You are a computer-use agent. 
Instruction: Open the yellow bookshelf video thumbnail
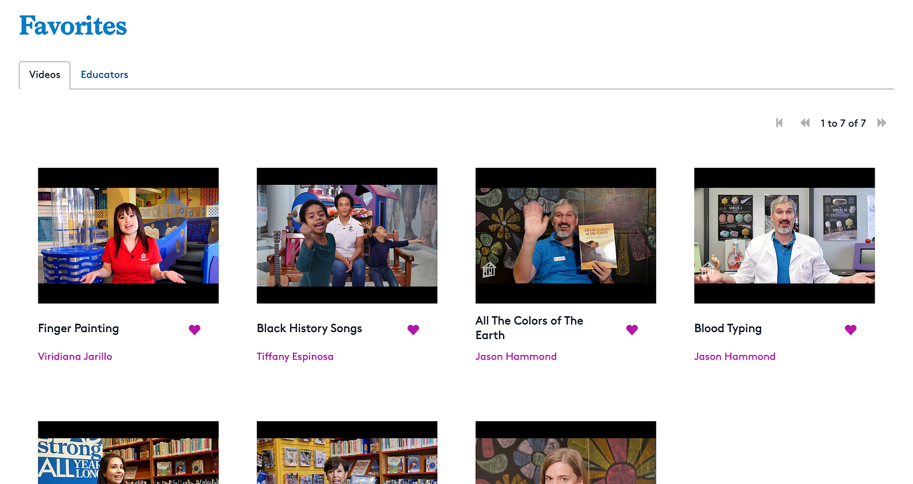click(x=347, y=453)
